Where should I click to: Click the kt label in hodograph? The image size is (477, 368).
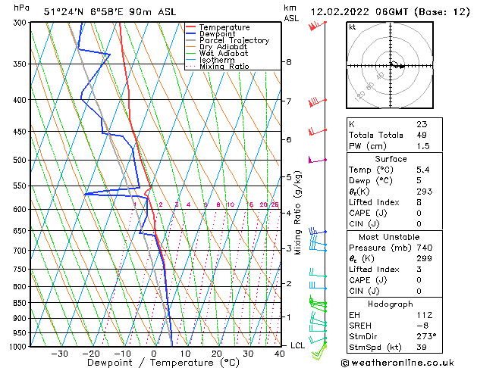(353, 27)
